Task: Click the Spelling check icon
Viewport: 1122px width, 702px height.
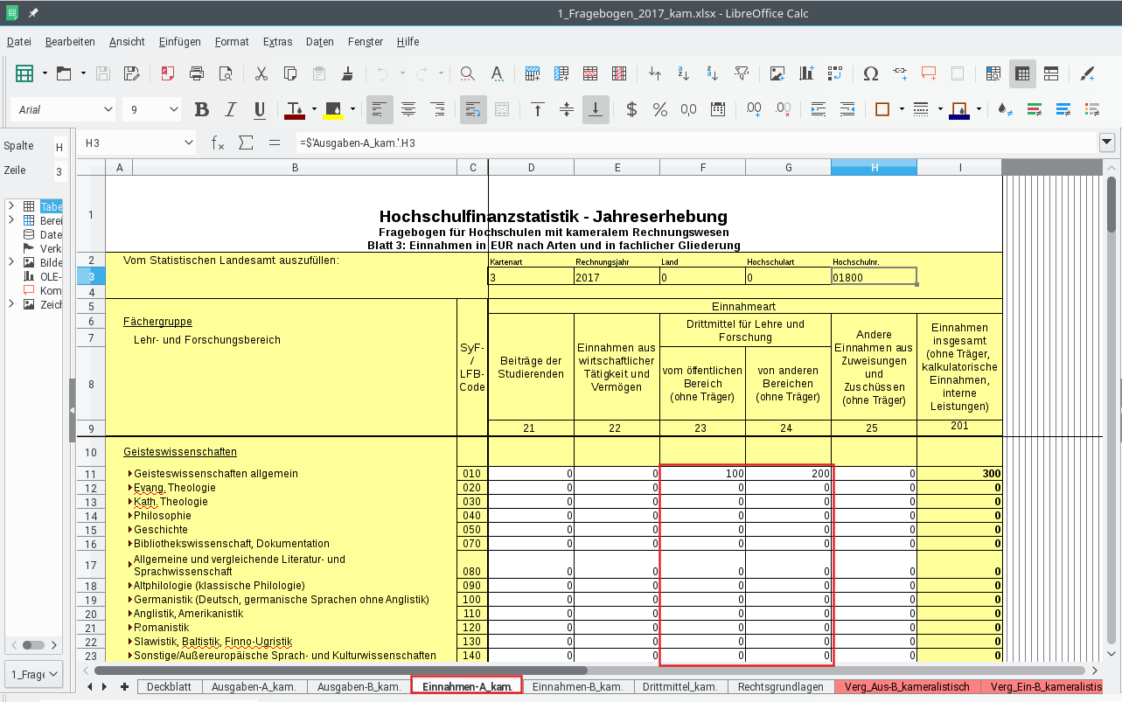Action: (497, 73)
